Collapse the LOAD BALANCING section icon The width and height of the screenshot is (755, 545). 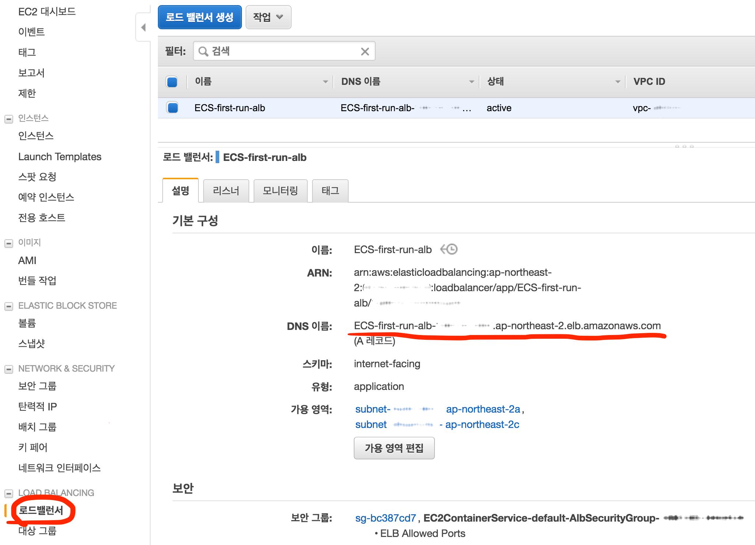click(9, 493)
